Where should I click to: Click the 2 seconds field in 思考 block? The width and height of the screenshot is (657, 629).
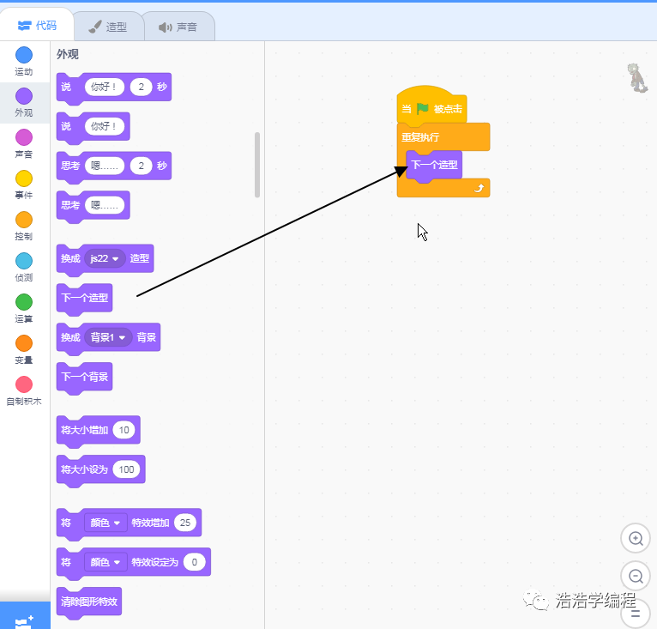click(141, 166)
